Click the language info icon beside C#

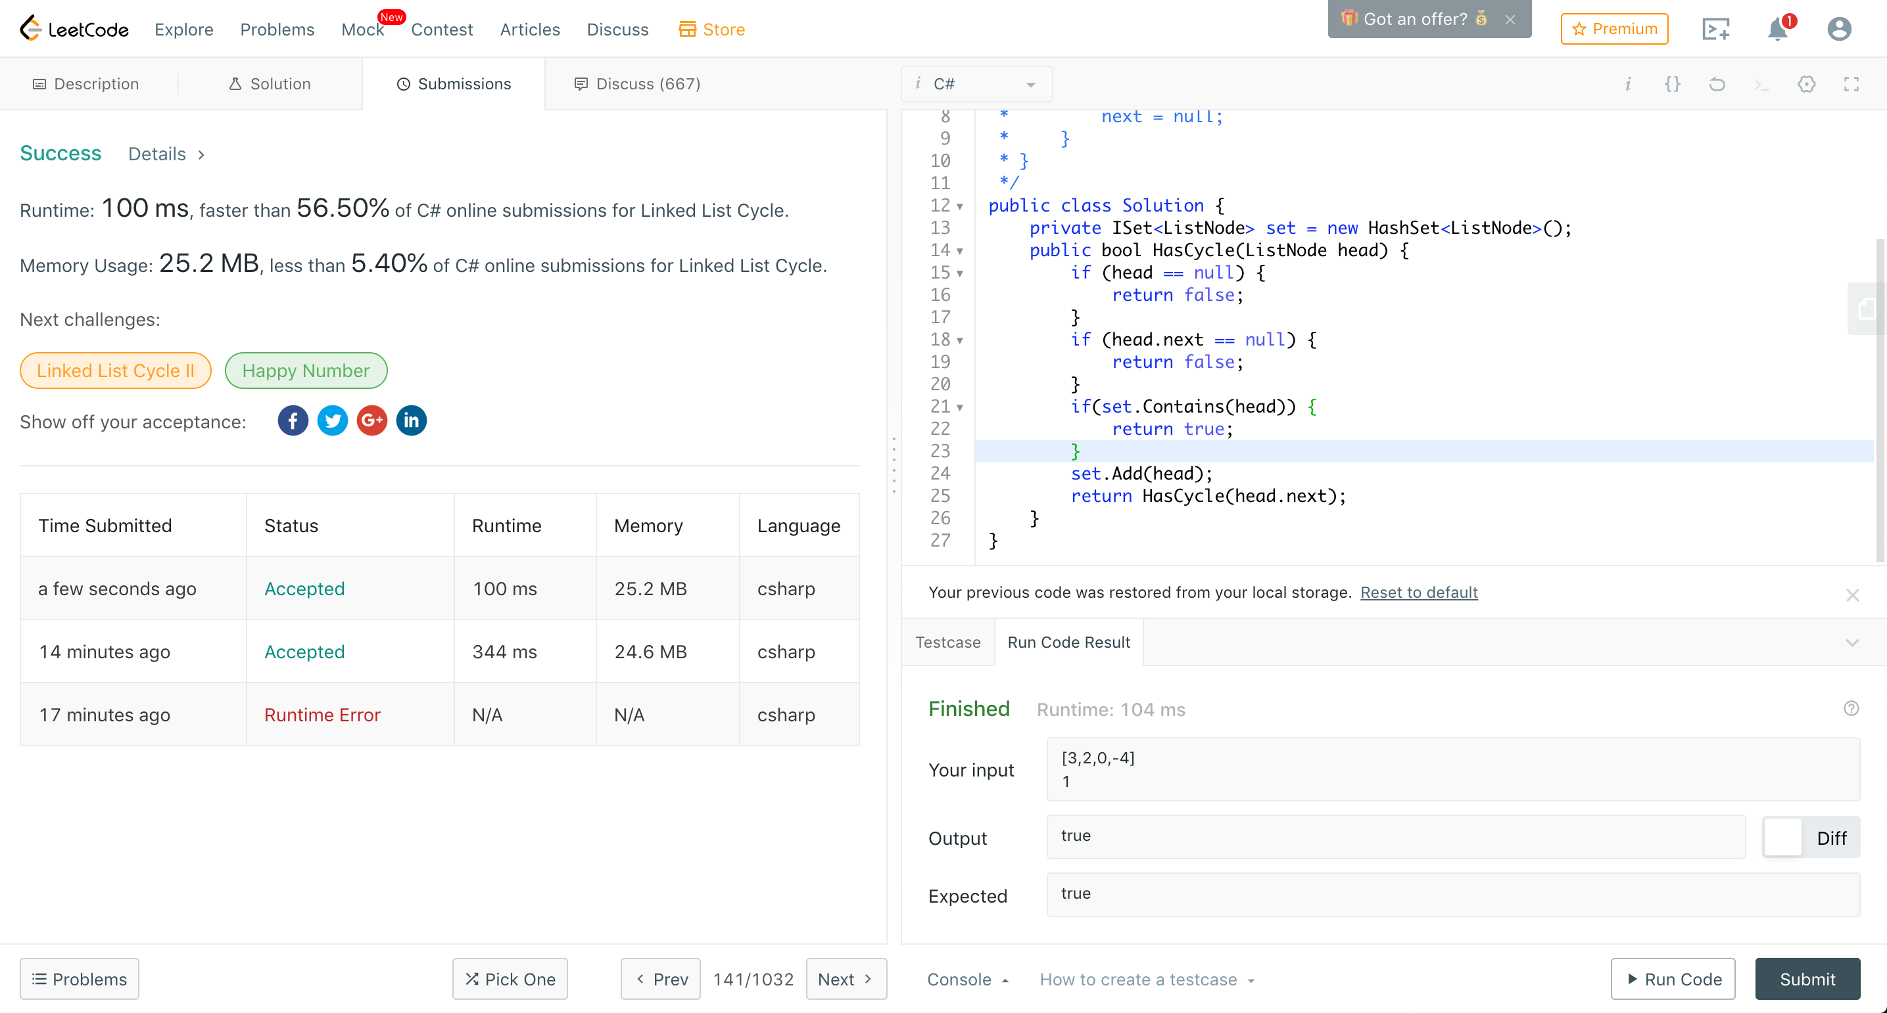pos(918,83)
